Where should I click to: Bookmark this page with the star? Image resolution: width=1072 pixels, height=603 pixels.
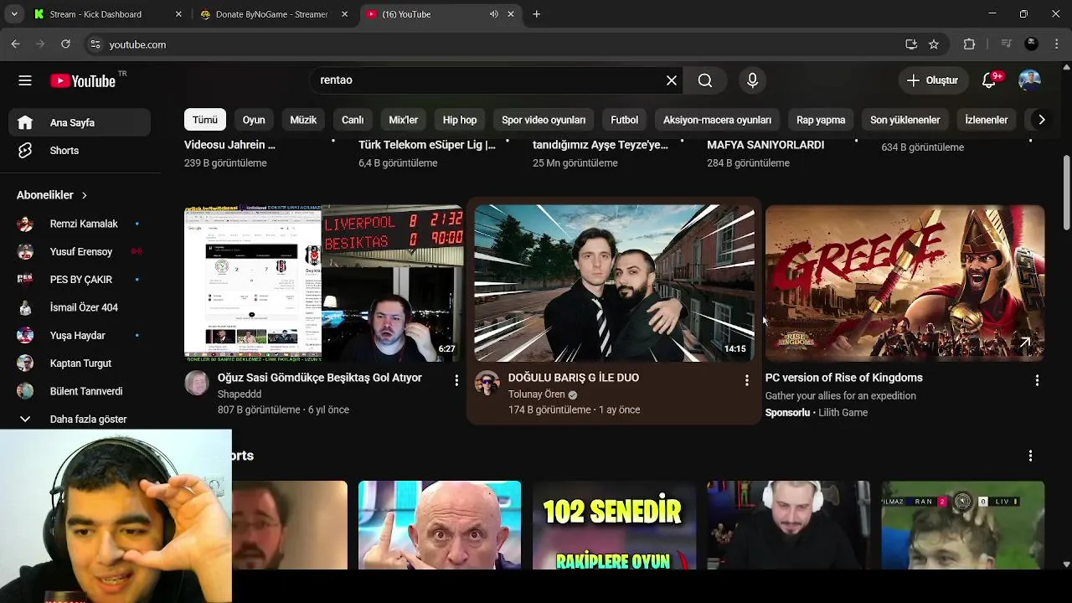coord(934,44)
